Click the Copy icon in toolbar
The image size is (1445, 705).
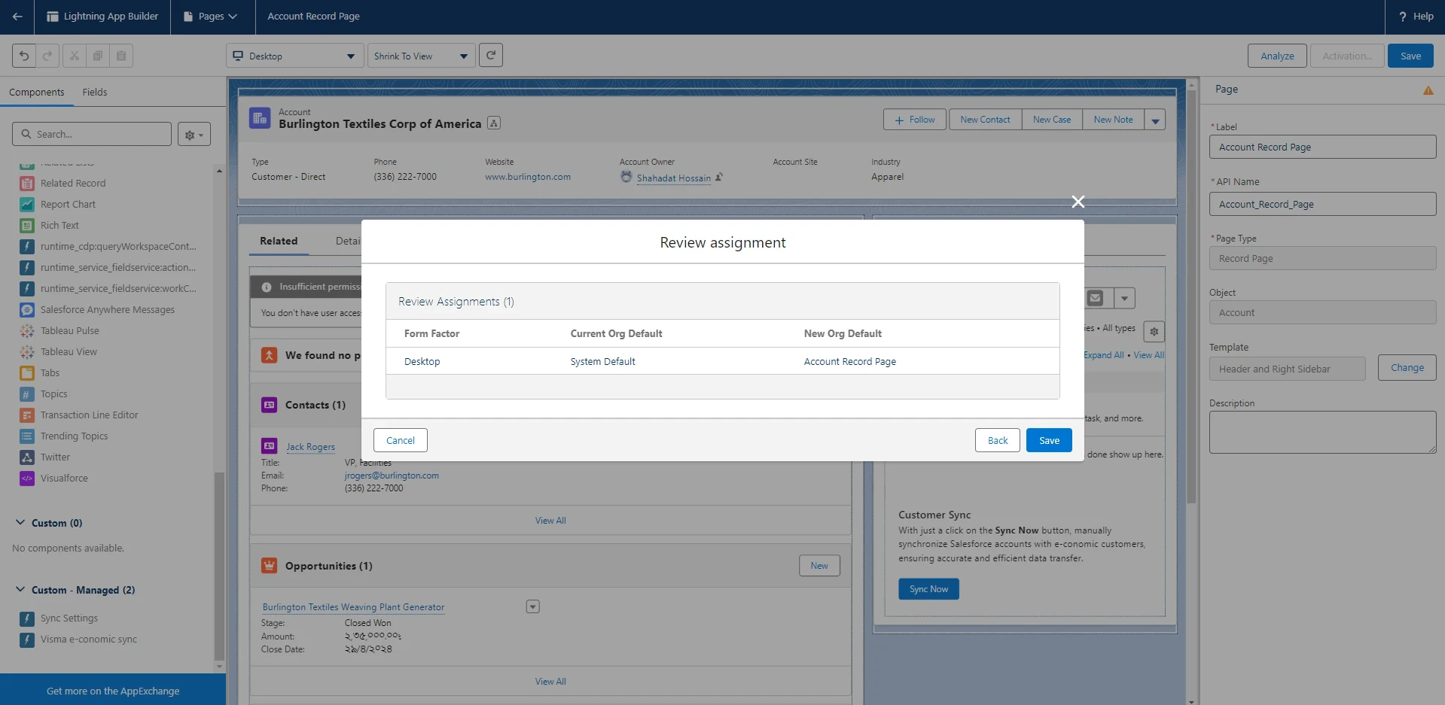[97, 56]
